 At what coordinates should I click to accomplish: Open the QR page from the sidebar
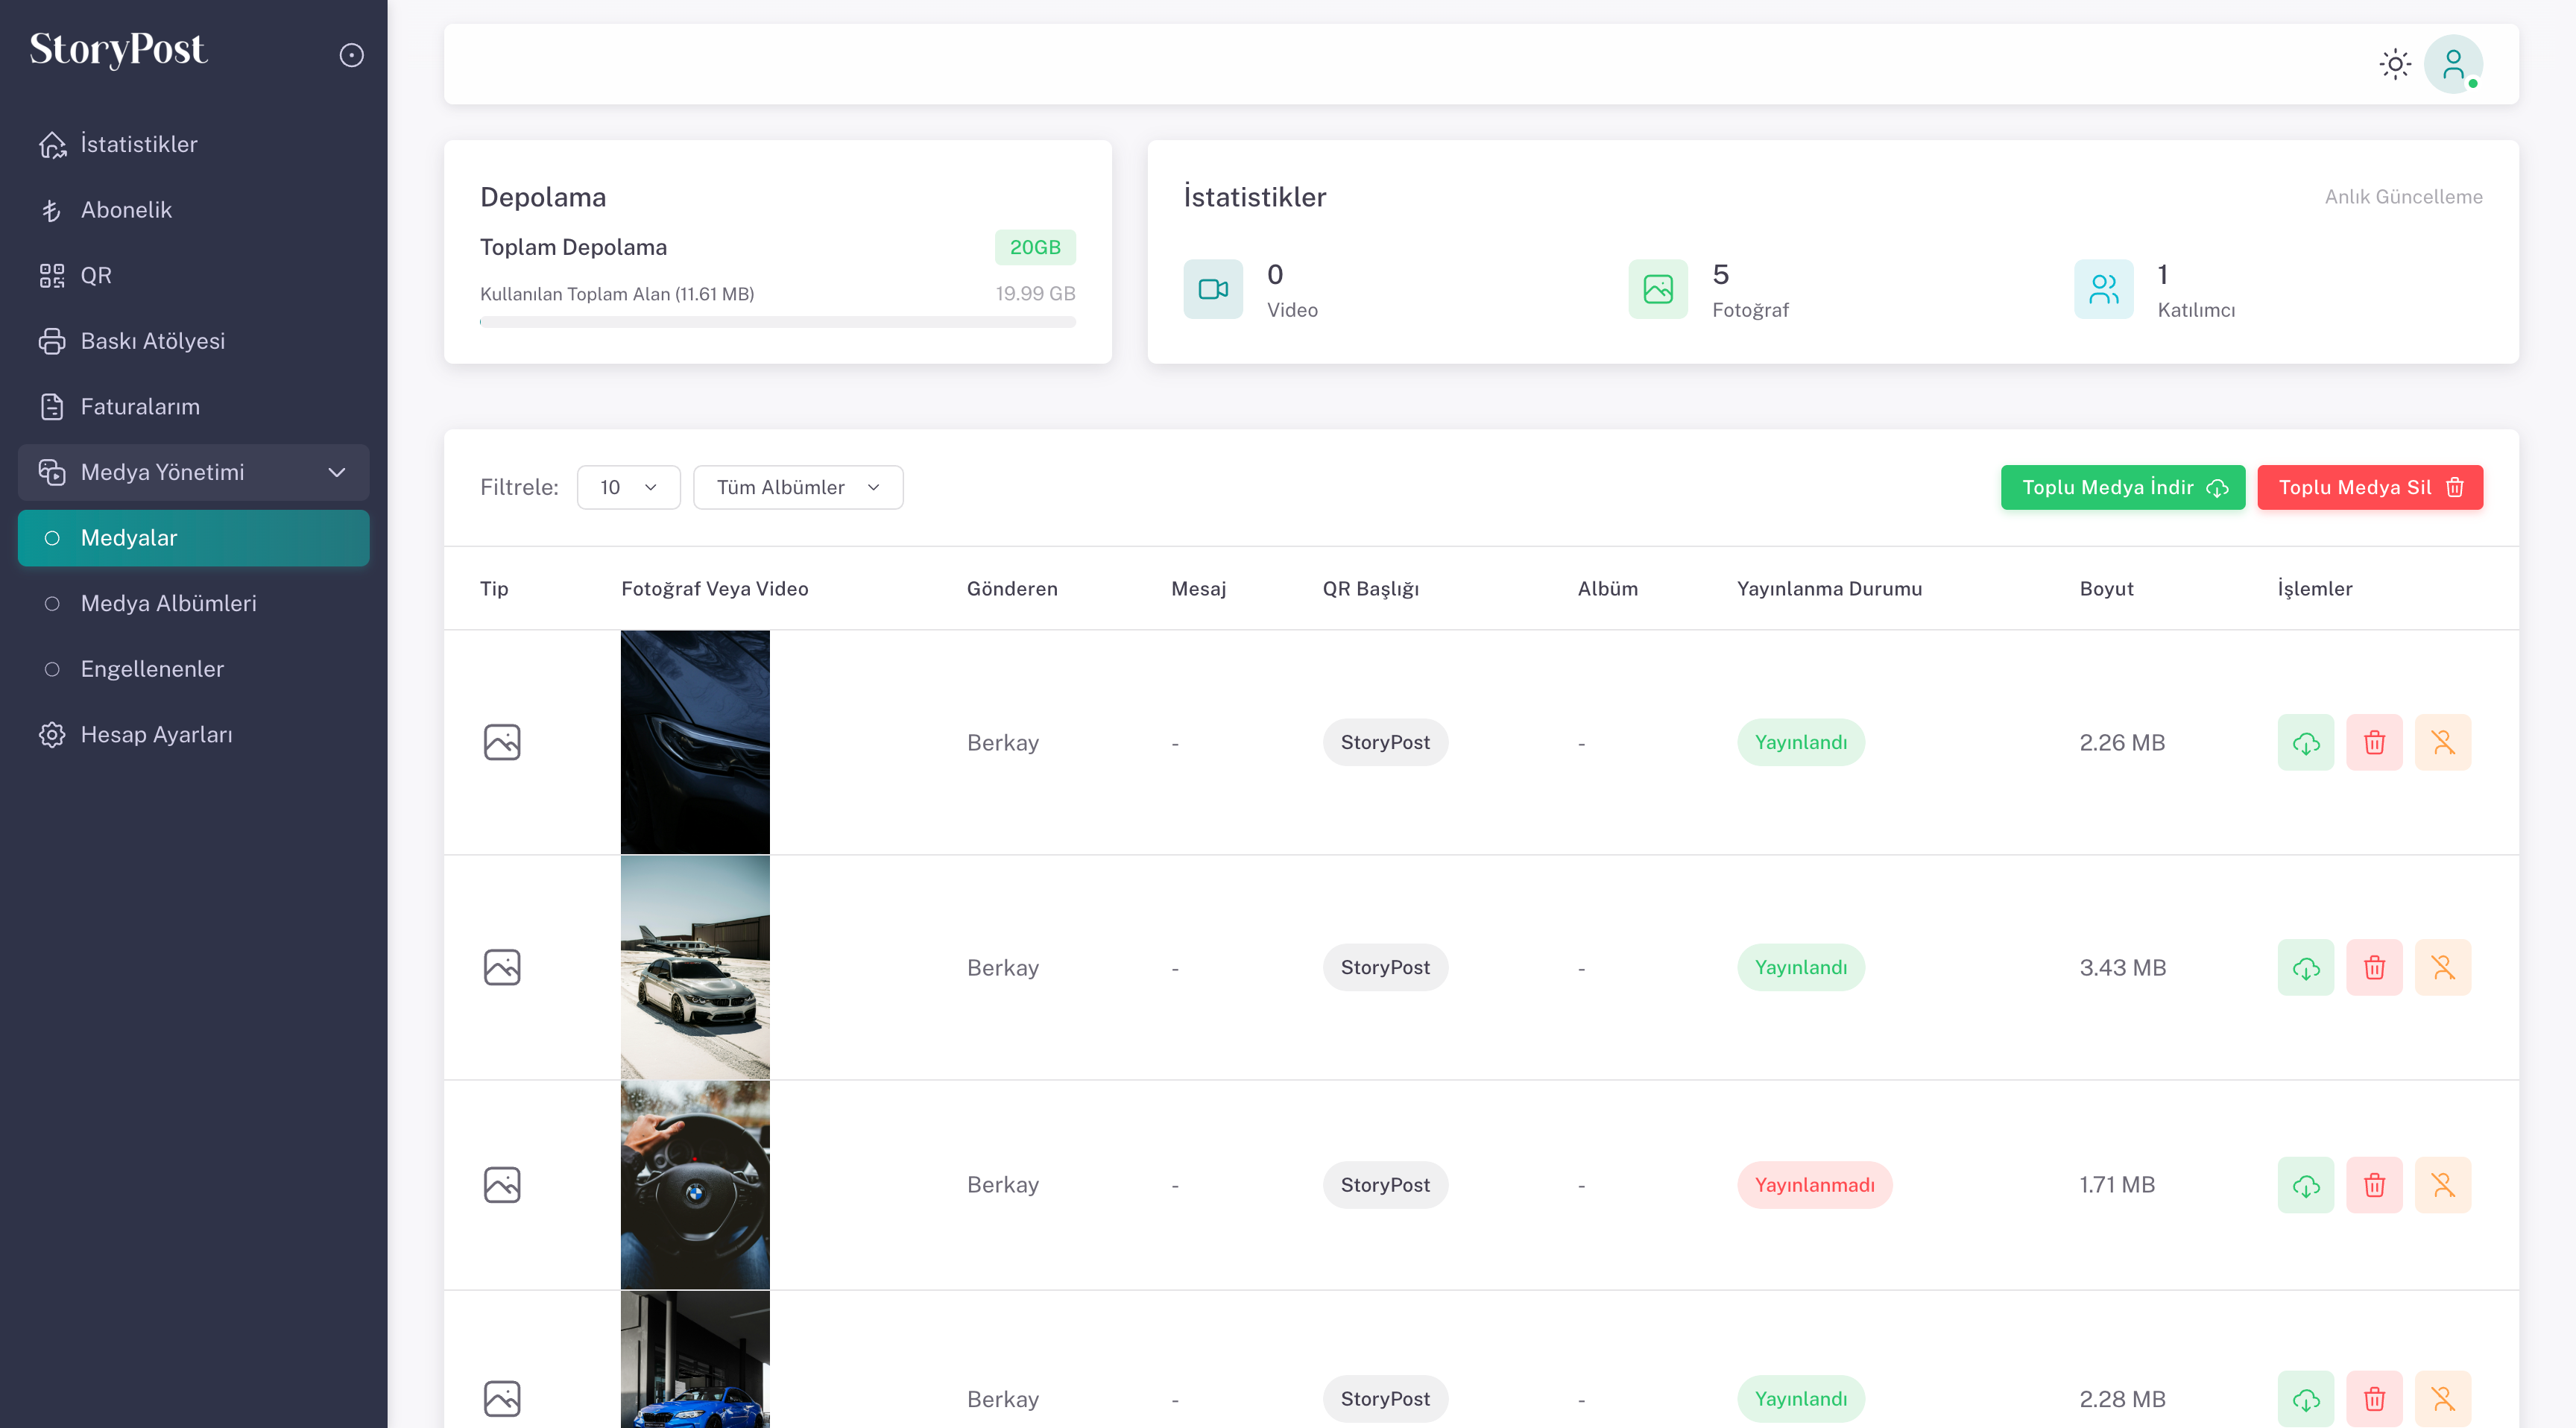click(x=95, y=275)
